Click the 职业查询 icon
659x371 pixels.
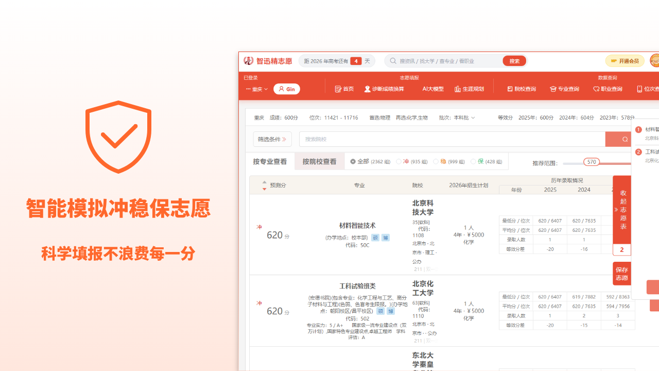click(x=596, y=89)
